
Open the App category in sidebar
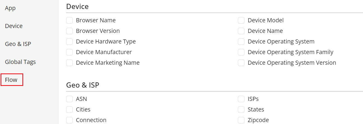point(10,8)
